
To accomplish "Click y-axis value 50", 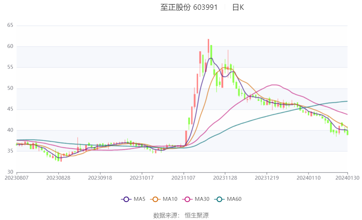I will click(10, 88).
